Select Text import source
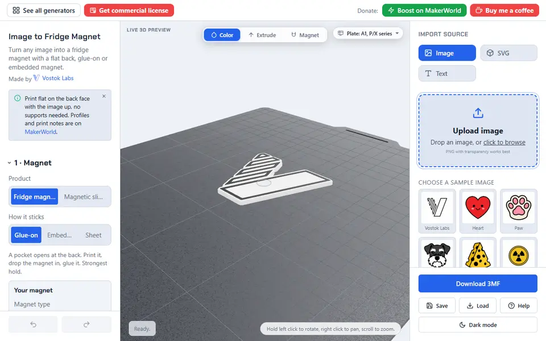 point(447,73)
